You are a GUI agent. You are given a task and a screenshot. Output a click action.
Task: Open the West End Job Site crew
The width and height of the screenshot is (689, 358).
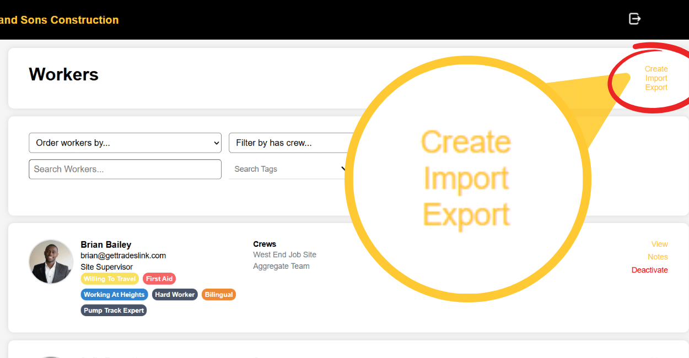(284, 255)
